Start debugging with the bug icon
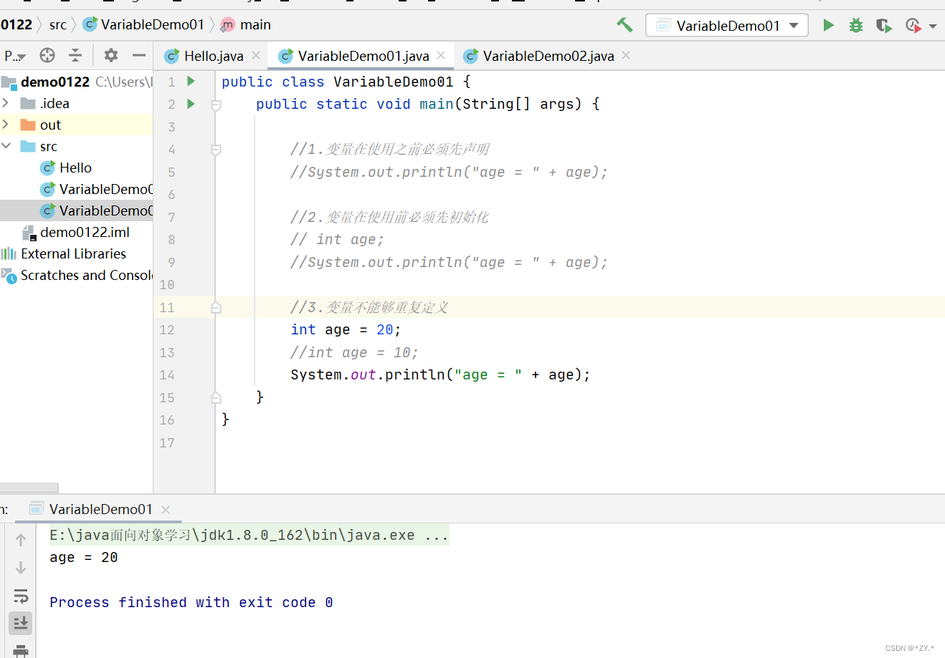 pyautogui.click(x=855, y=25)
